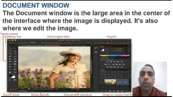Click the foreground color swatch in Tools panel
Screen dimensions: 173x97
tap(11, 75)
